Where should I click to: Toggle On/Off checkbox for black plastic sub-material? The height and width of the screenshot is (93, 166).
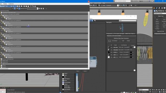[x=133, y=50]
